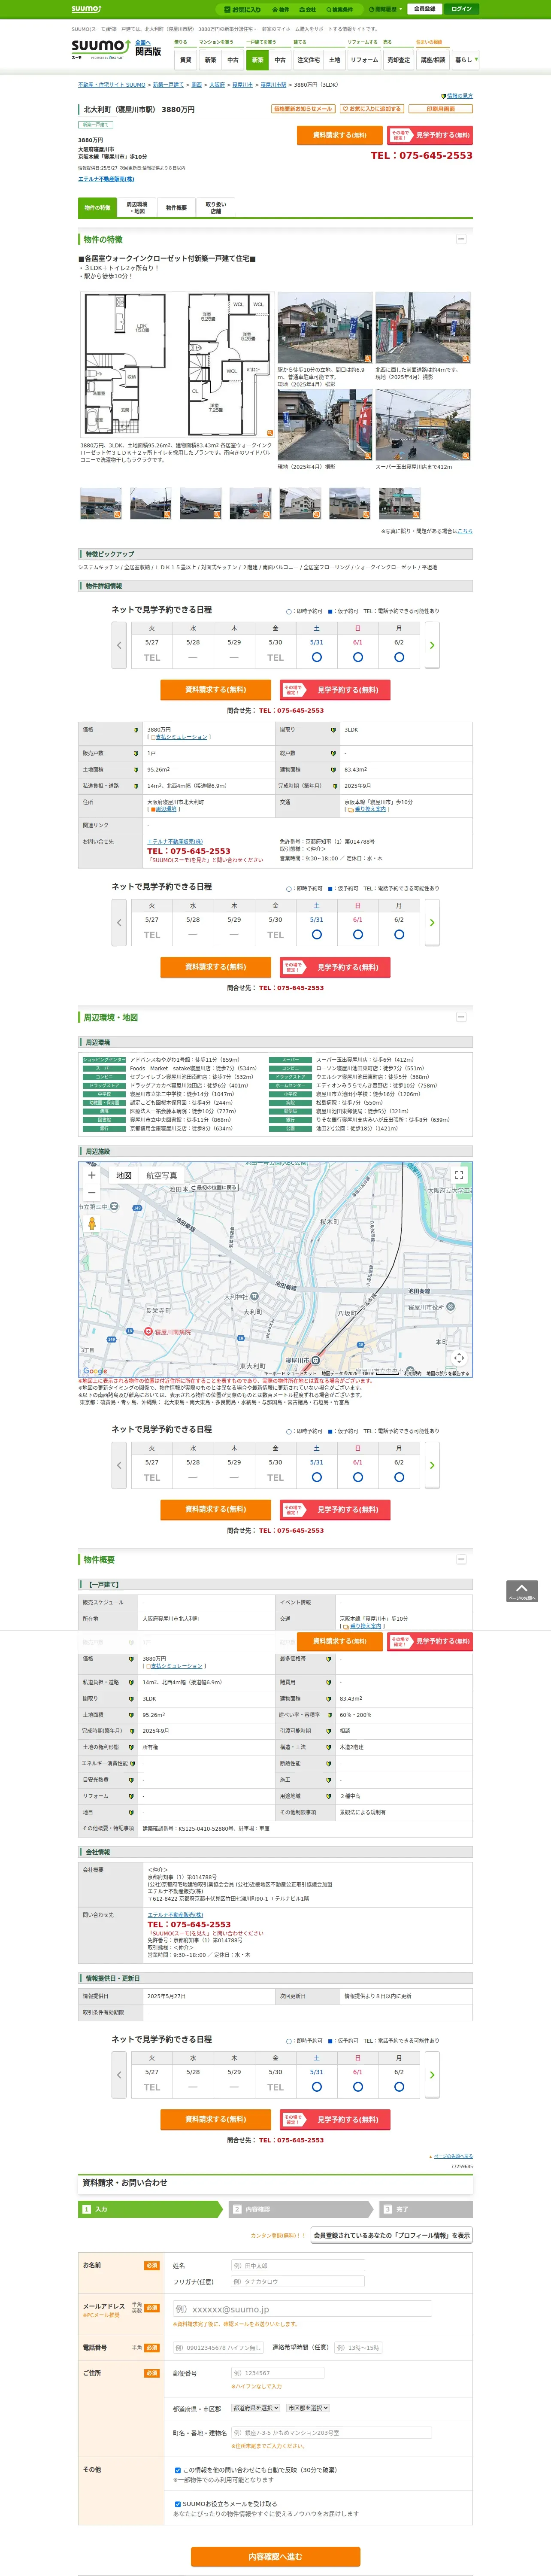
Task: Click the 郵便番号 input field
Action: click(277, 2373)
